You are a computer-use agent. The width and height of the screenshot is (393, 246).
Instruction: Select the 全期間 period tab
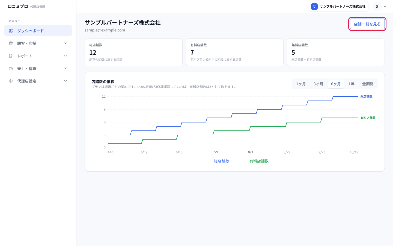pos(368,84)
